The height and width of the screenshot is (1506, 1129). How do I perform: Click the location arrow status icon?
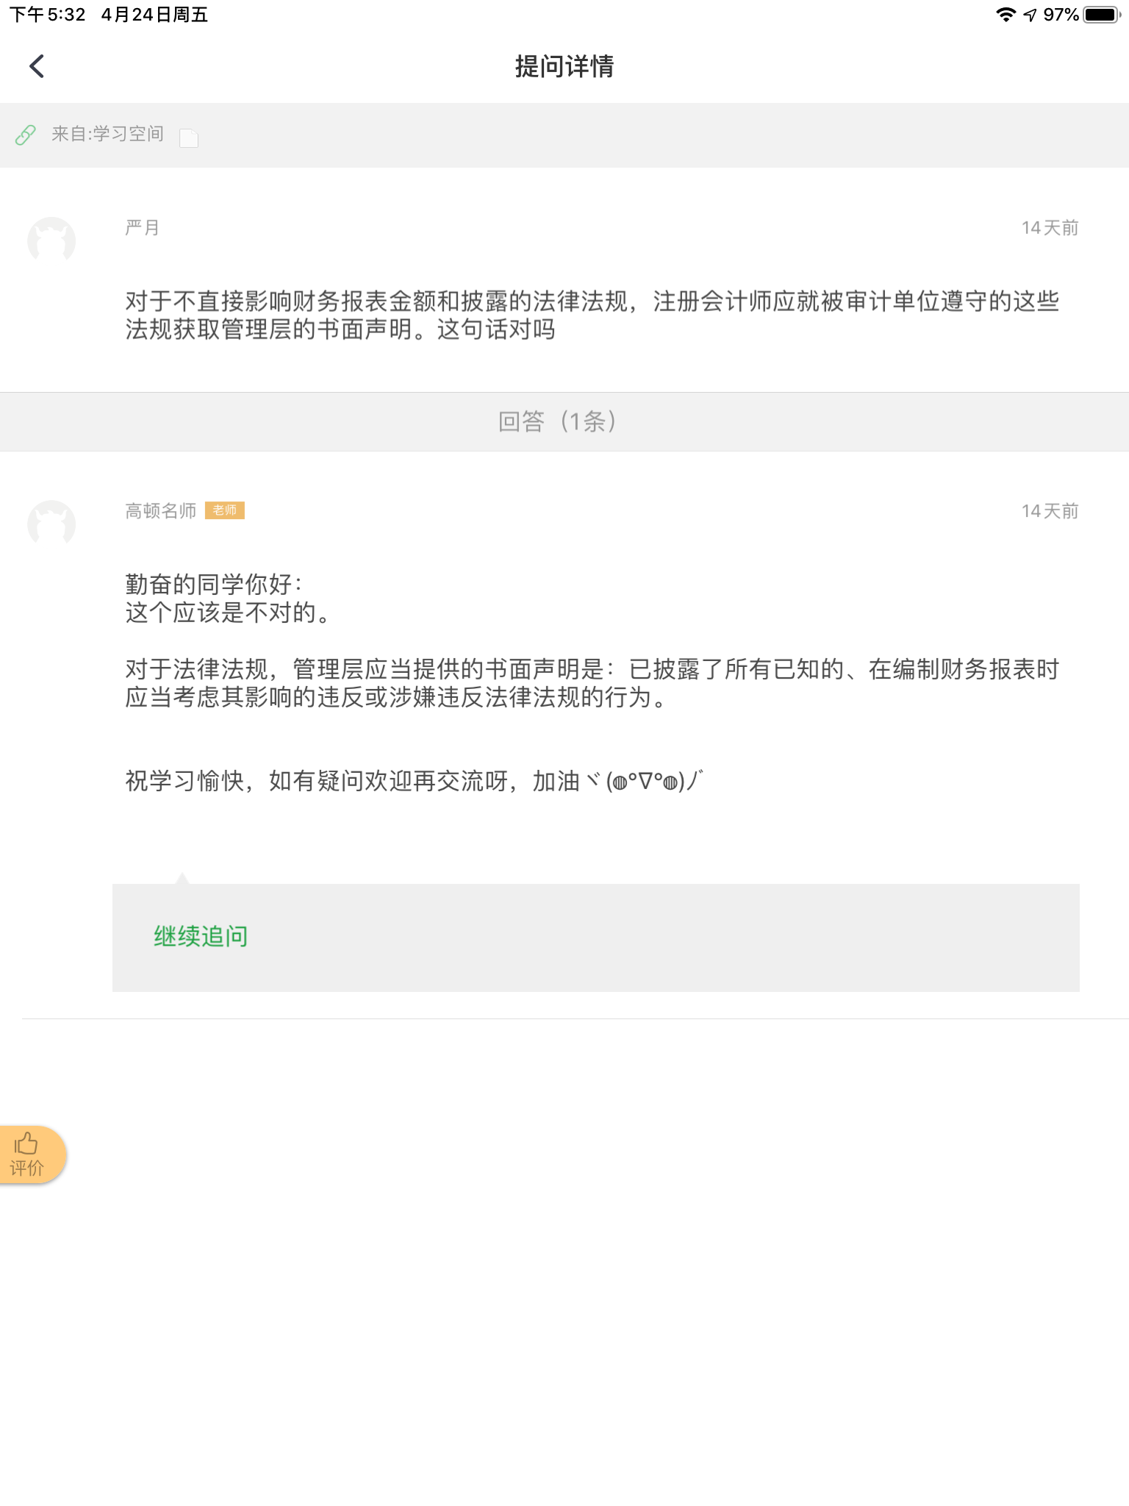coord(1030,15)
